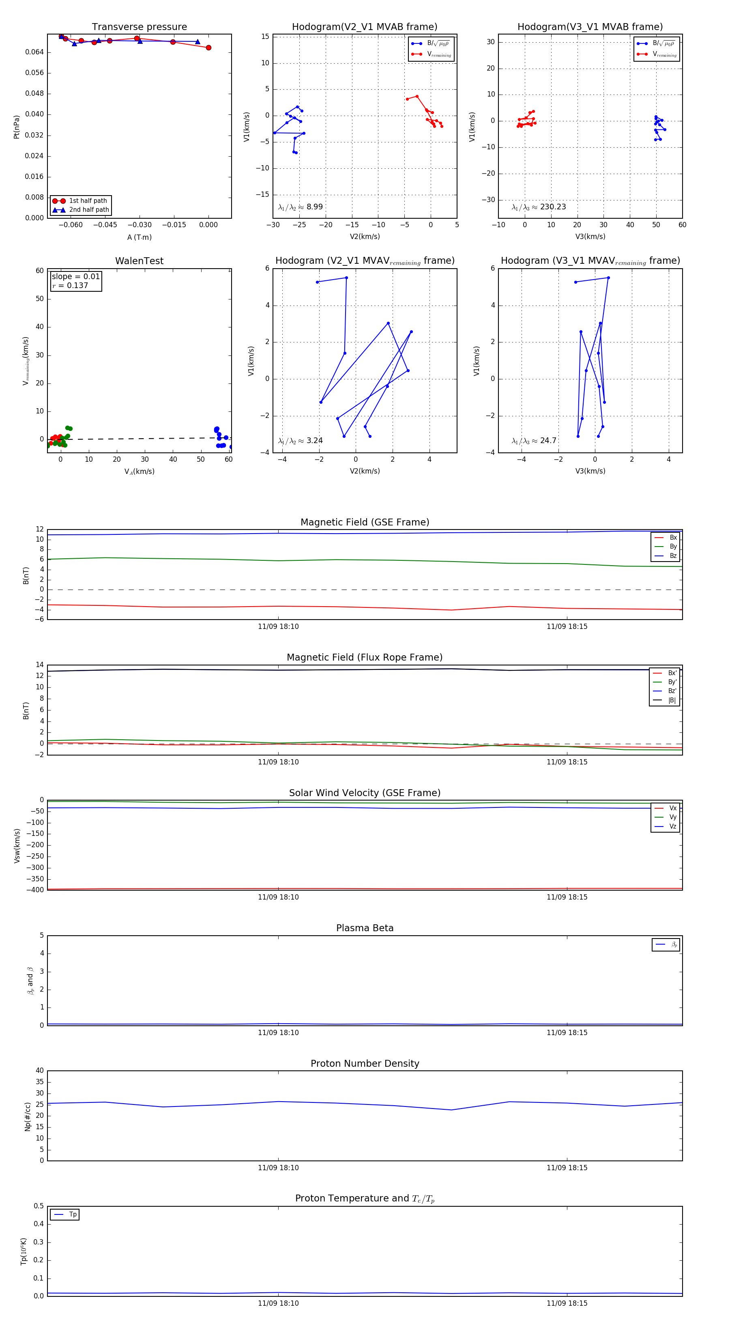Click the 'Hodogram(V2_V1 MVAB frame)' title
Screen dimensions: 730x1339
point(365,27)
